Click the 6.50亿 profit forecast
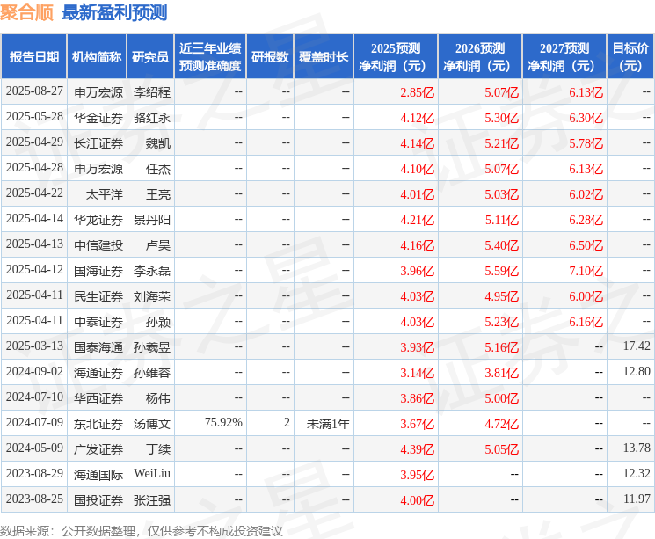 [586, 245]
